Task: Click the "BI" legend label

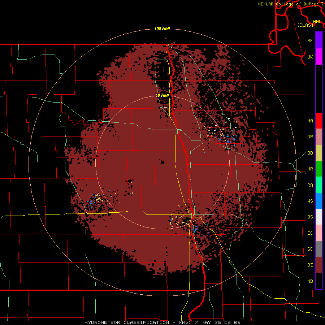Action: (x=310, y=265)
